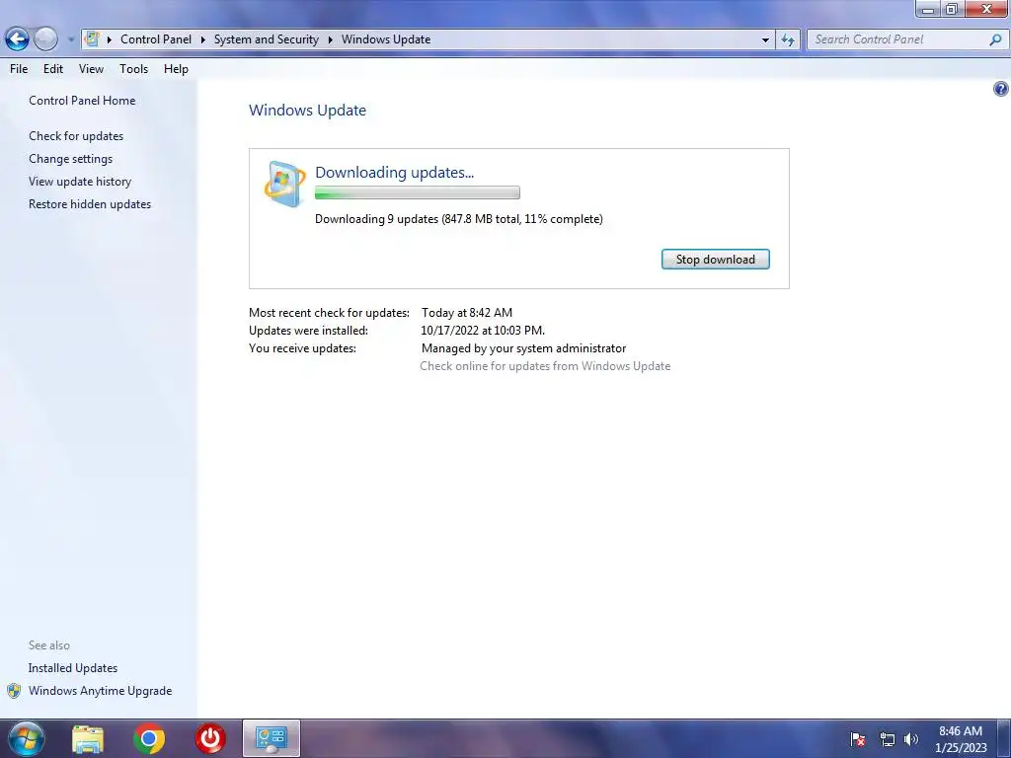Open Action Center flag tray icon
The image size is (1011, 758).
(858, 739)
